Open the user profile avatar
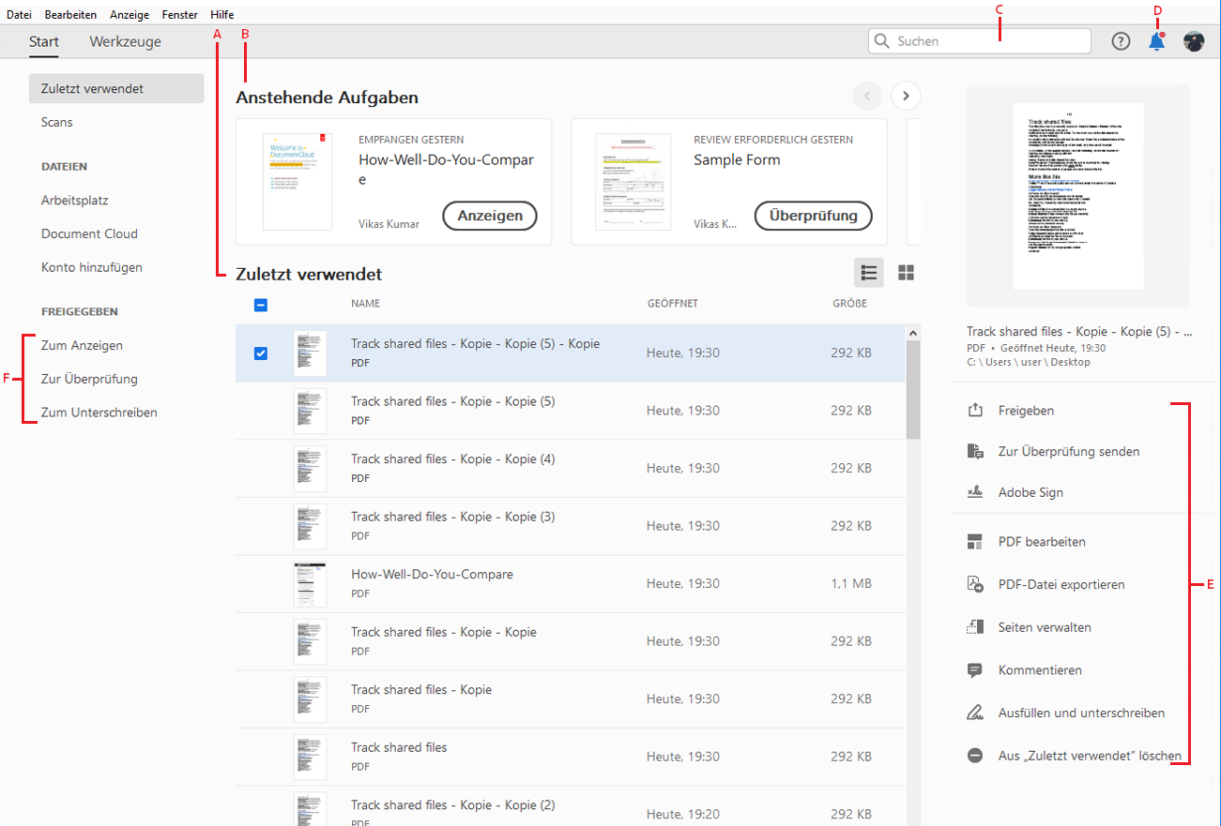 (1194, 41)
